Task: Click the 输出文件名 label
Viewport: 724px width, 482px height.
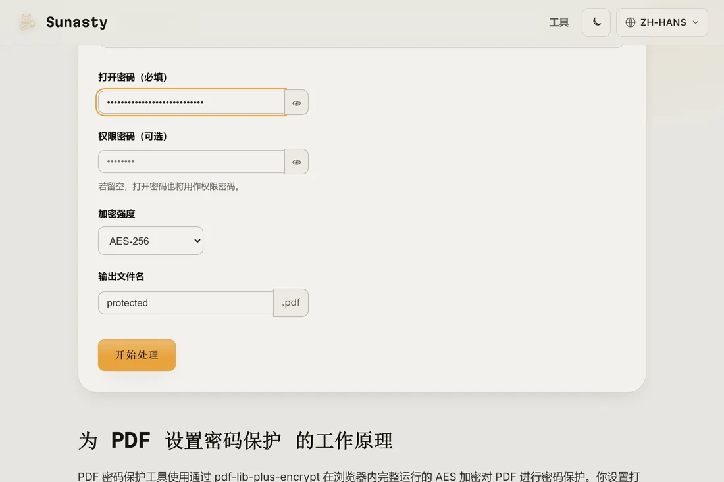Action: (x=121, y=276)
